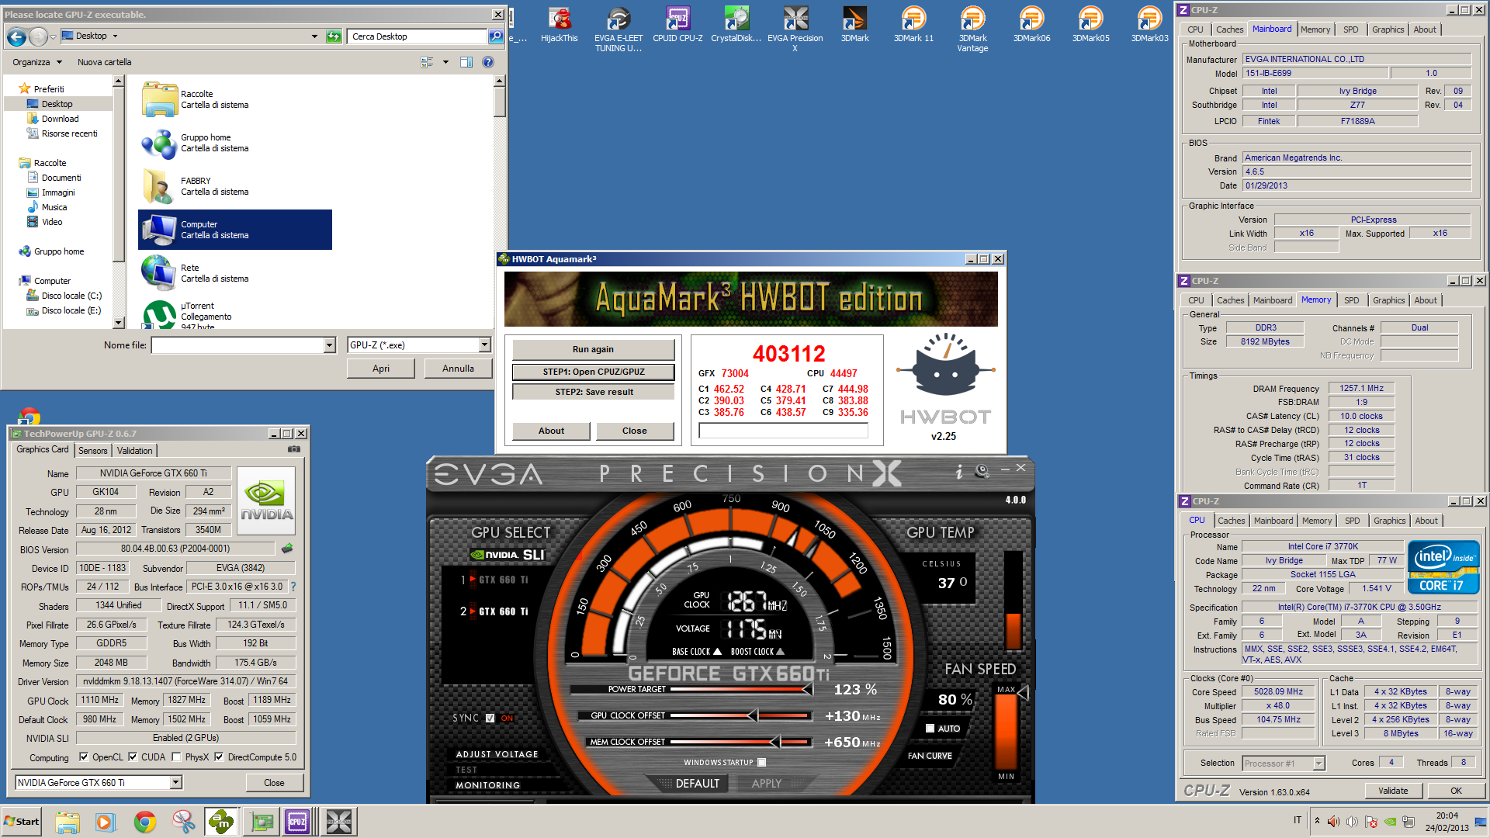Open the 3DMark05 desktop shortcut
Image resolution: width=1490 pixels, height=838 pixels.
(x=1090, y=25)
